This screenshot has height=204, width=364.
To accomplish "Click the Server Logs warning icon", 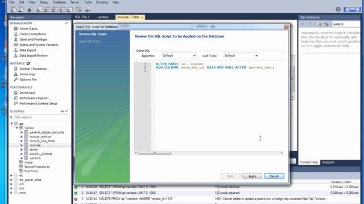I will click(x=15, y=74).
